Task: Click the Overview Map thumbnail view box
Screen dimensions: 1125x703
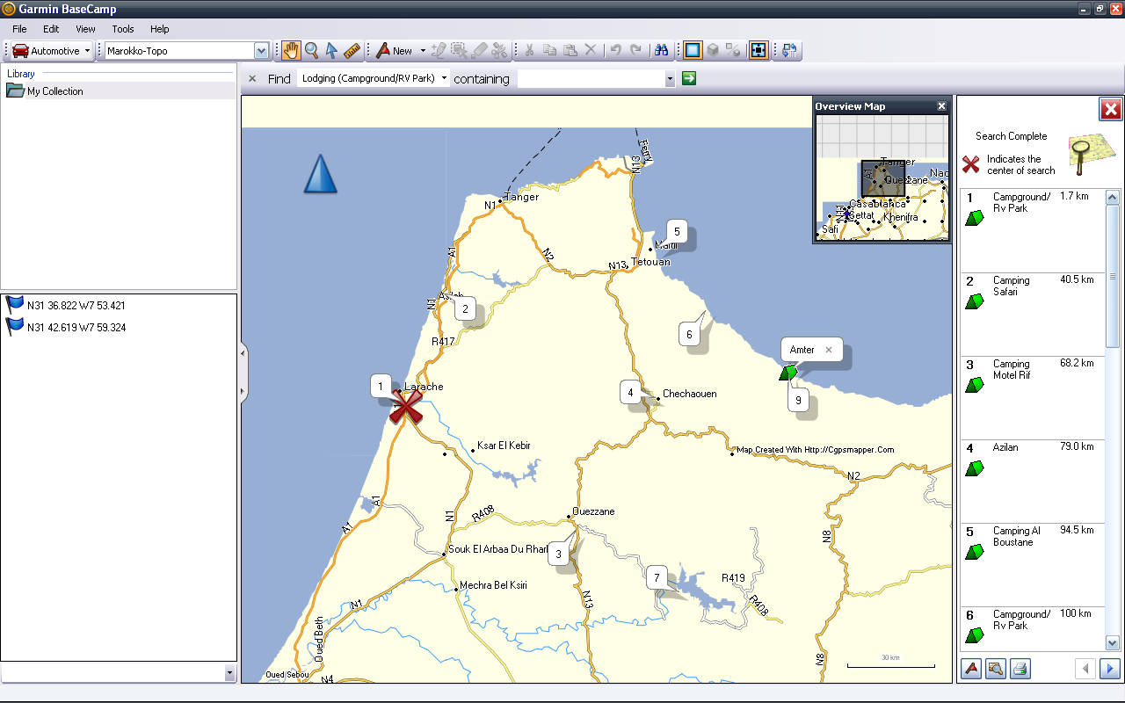Action: pos(882,178)
